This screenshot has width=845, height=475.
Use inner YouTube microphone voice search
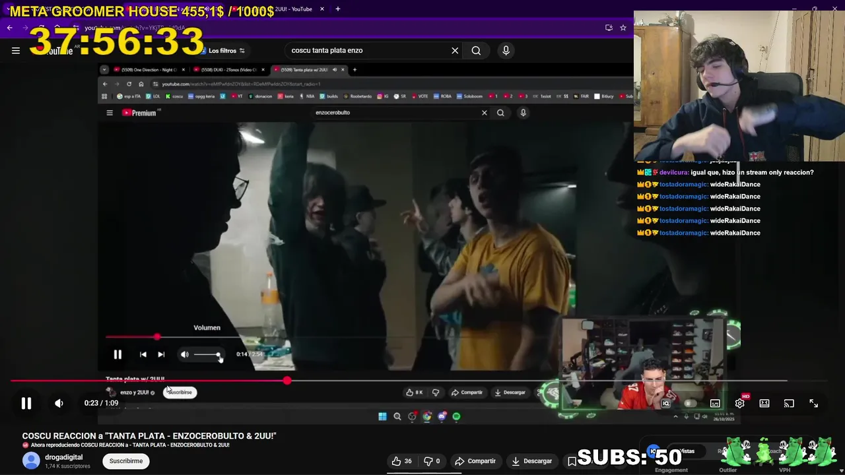click(523, 113)
